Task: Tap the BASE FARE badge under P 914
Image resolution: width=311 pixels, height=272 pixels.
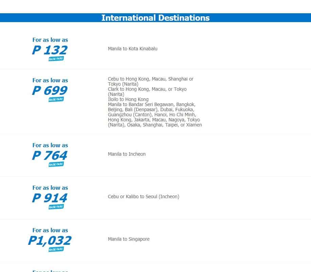Action: [x=56, y=207]
